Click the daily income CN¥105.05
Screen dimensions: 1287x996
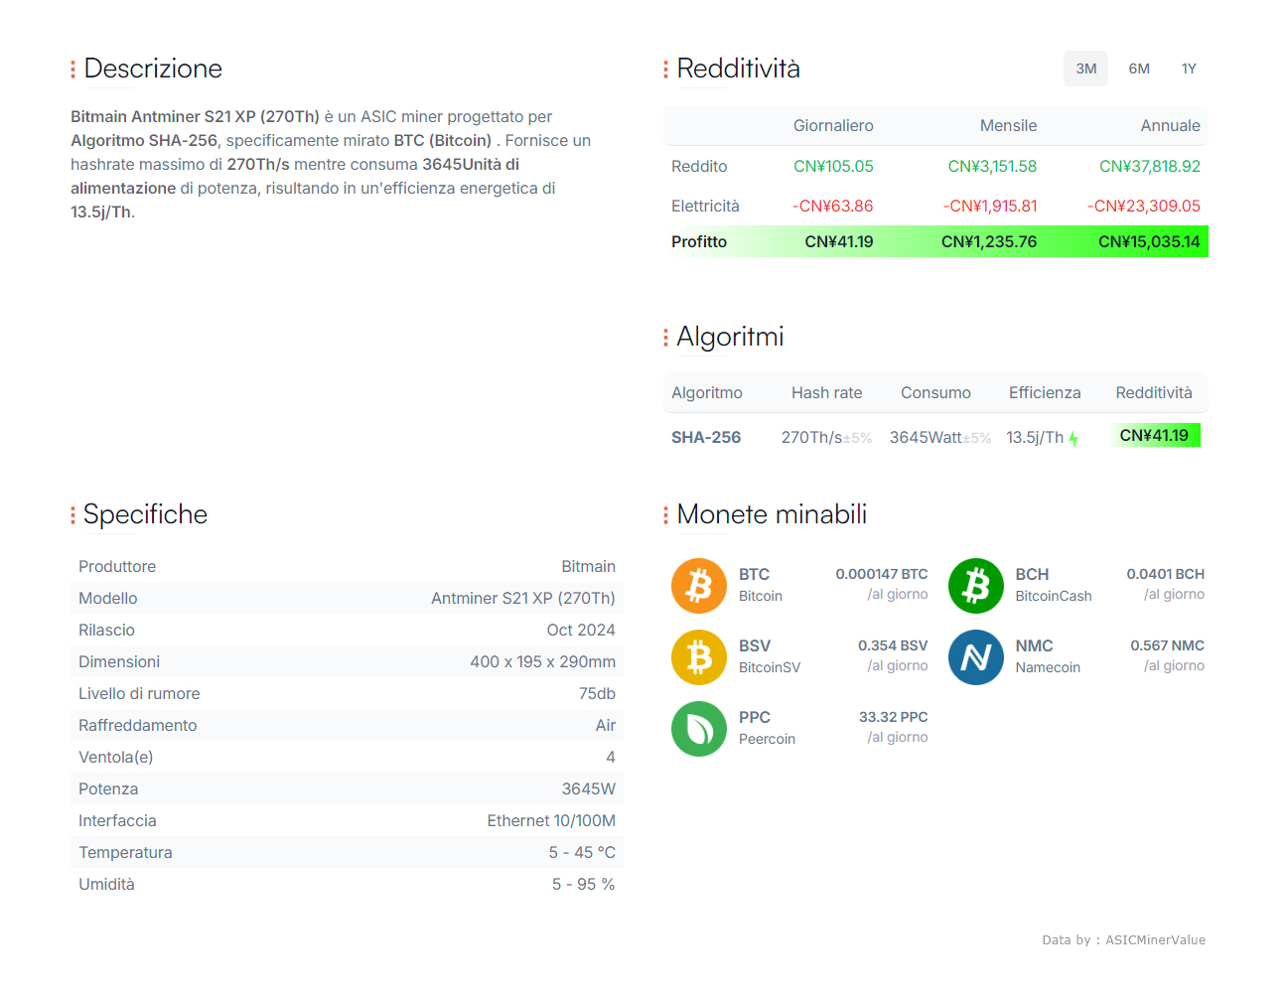(x=833, y=166)
